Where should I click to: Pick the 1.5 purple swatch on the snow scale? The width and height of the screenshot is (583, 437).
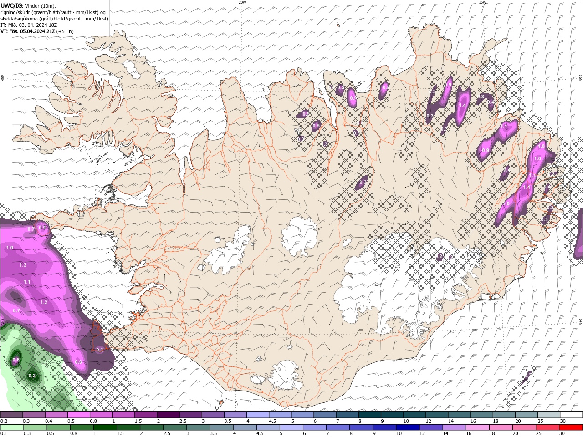coord(146,414)
